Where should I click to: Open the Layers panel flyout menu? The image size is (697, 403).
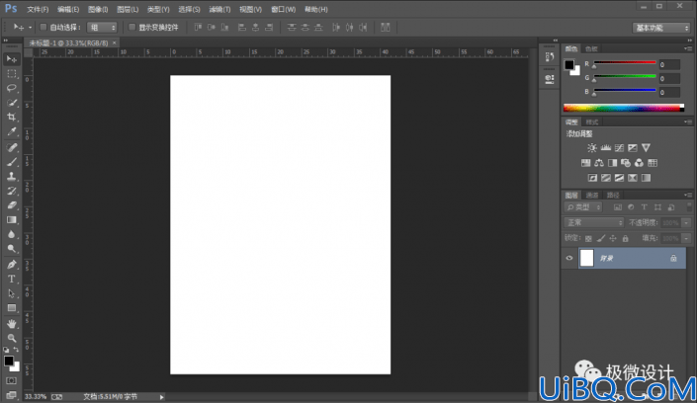(x=688, y=195)
